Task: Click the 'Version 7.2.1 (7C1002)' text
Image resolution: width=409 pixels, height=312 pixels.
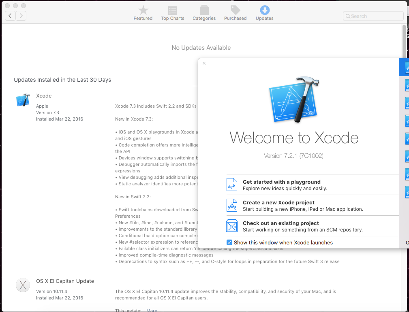Action: click(x=293, y=156)
